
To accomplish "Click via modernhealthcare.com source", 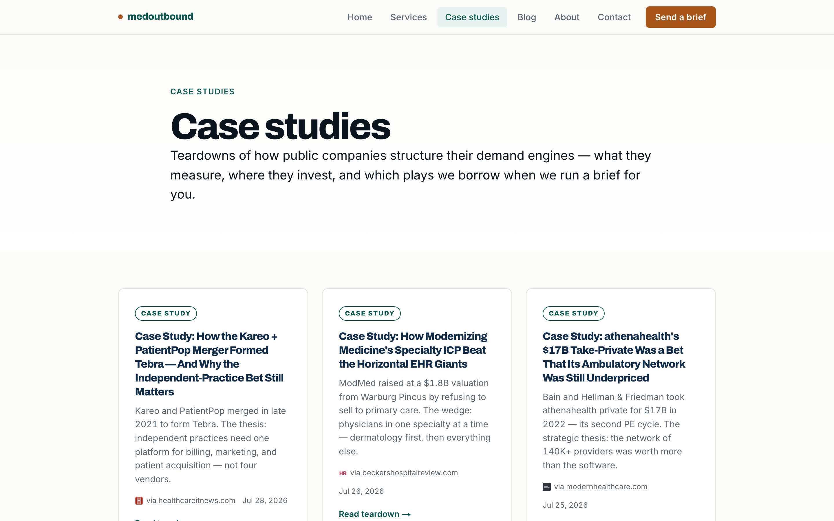I will click(x=600, y=487).
